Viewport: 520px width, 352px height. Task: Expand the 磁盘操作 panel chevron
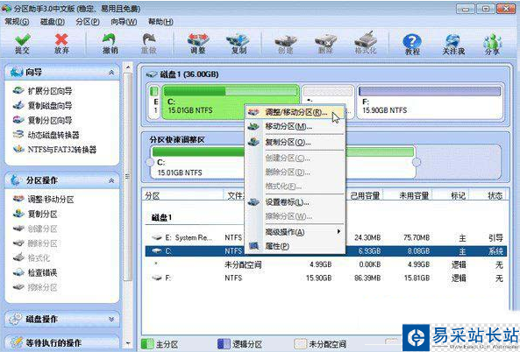click(x=111, y=320)
